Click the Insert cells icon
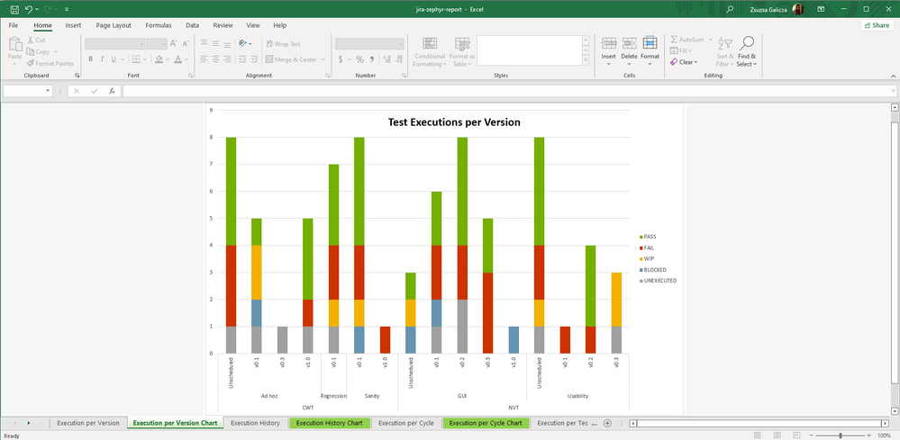The height and width of the screenshot is (440, 900). (609, 44)
